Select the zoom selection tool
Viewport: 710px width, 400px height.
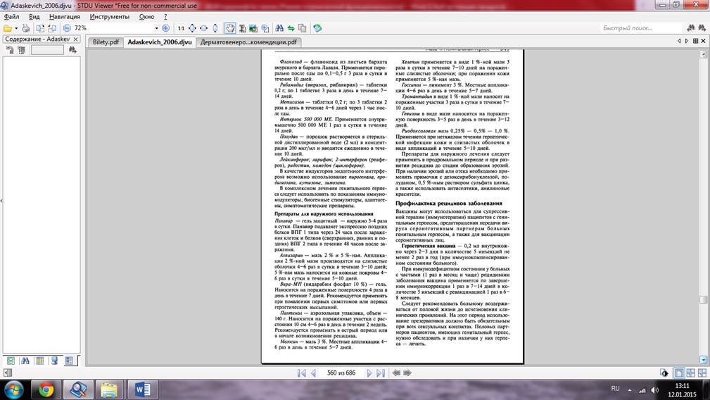click(265, 28)
